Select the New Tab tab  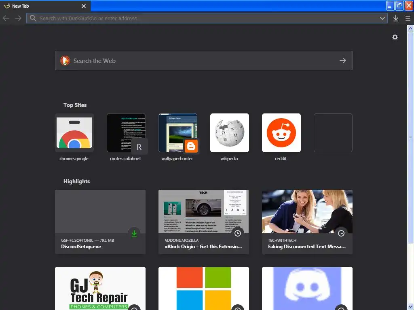[x=45, y=6]
